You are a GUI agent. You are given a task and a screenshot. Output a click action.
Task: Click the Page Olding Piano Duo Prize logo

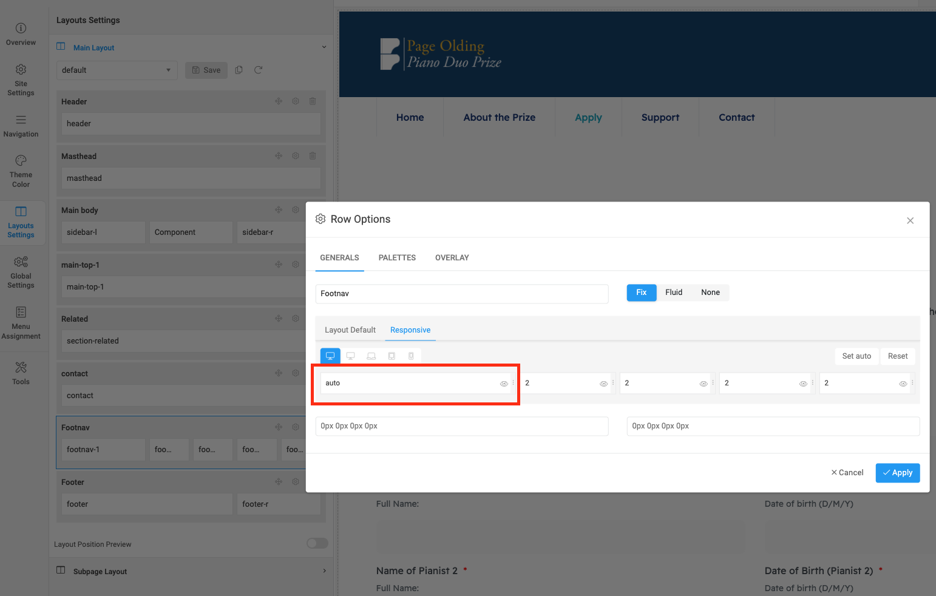click(x=441, y=54)
